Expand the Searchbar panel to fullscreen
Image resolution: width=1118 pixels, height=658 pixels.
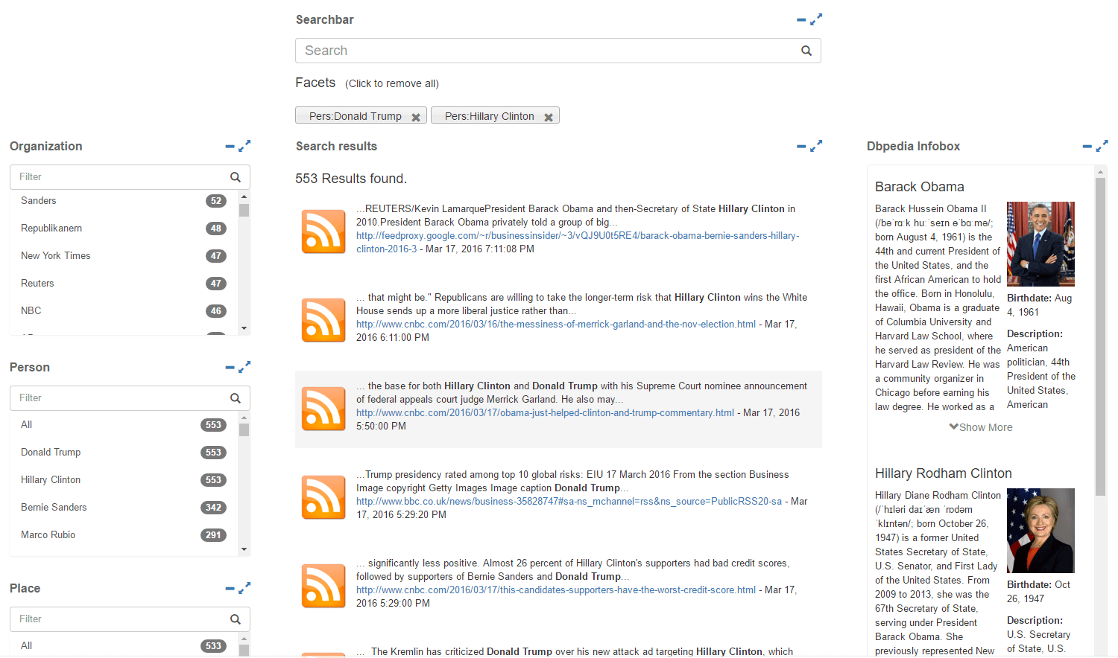[x=816, y=19]
